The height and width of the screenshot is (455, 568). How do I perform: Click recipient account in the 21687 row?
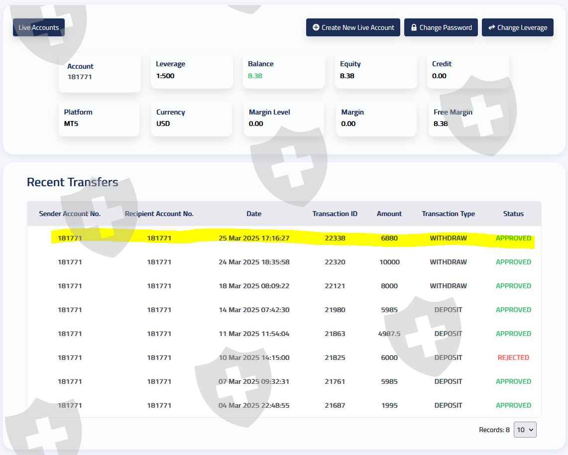click(x=159, y=405)
